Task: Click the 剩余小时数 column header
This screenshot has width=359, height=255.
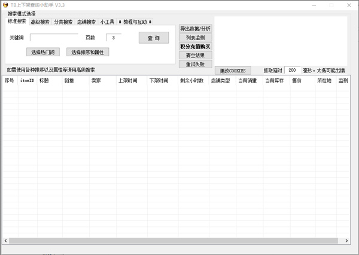Action: [x=193, y=80]
